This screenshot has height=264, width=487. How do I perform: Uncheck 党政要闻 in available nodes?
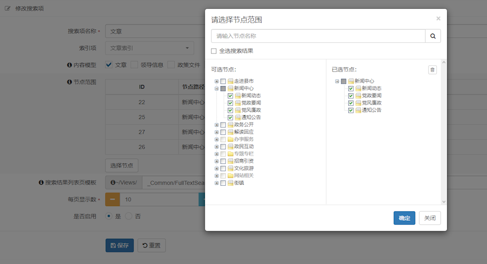pyautogui.click(x=230, y=103)
